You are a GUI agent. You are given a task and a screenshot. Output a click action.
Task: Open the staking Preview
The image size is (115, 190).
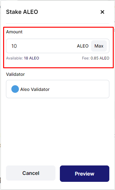coord(84,174)
